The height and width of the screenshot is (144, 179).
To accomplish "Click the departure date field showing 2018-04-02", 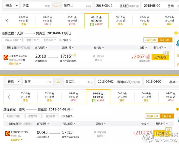I will click(119, 82).
